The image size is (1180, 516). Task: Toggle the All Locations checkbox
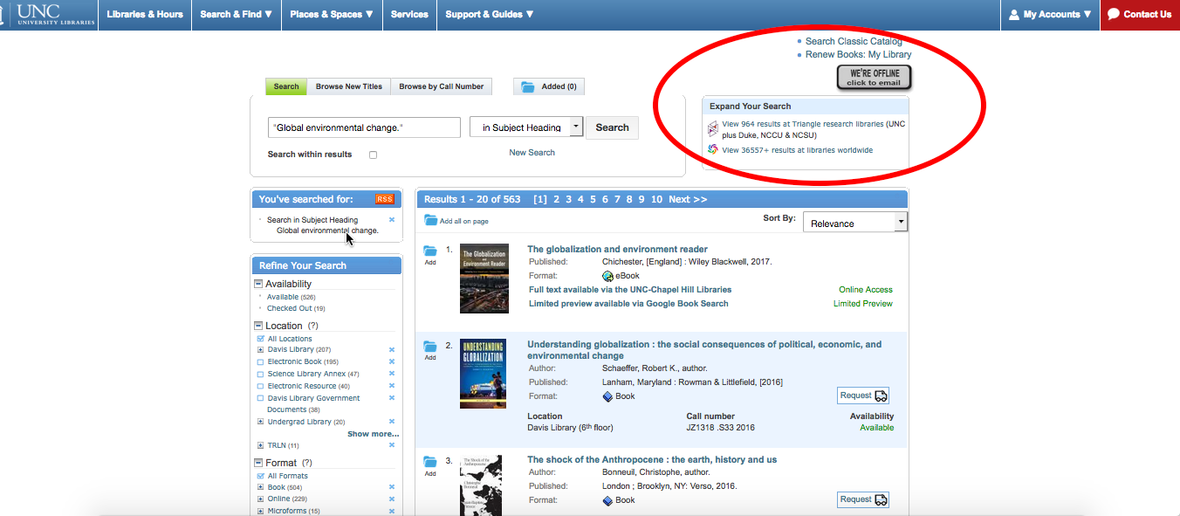(261, 339)
